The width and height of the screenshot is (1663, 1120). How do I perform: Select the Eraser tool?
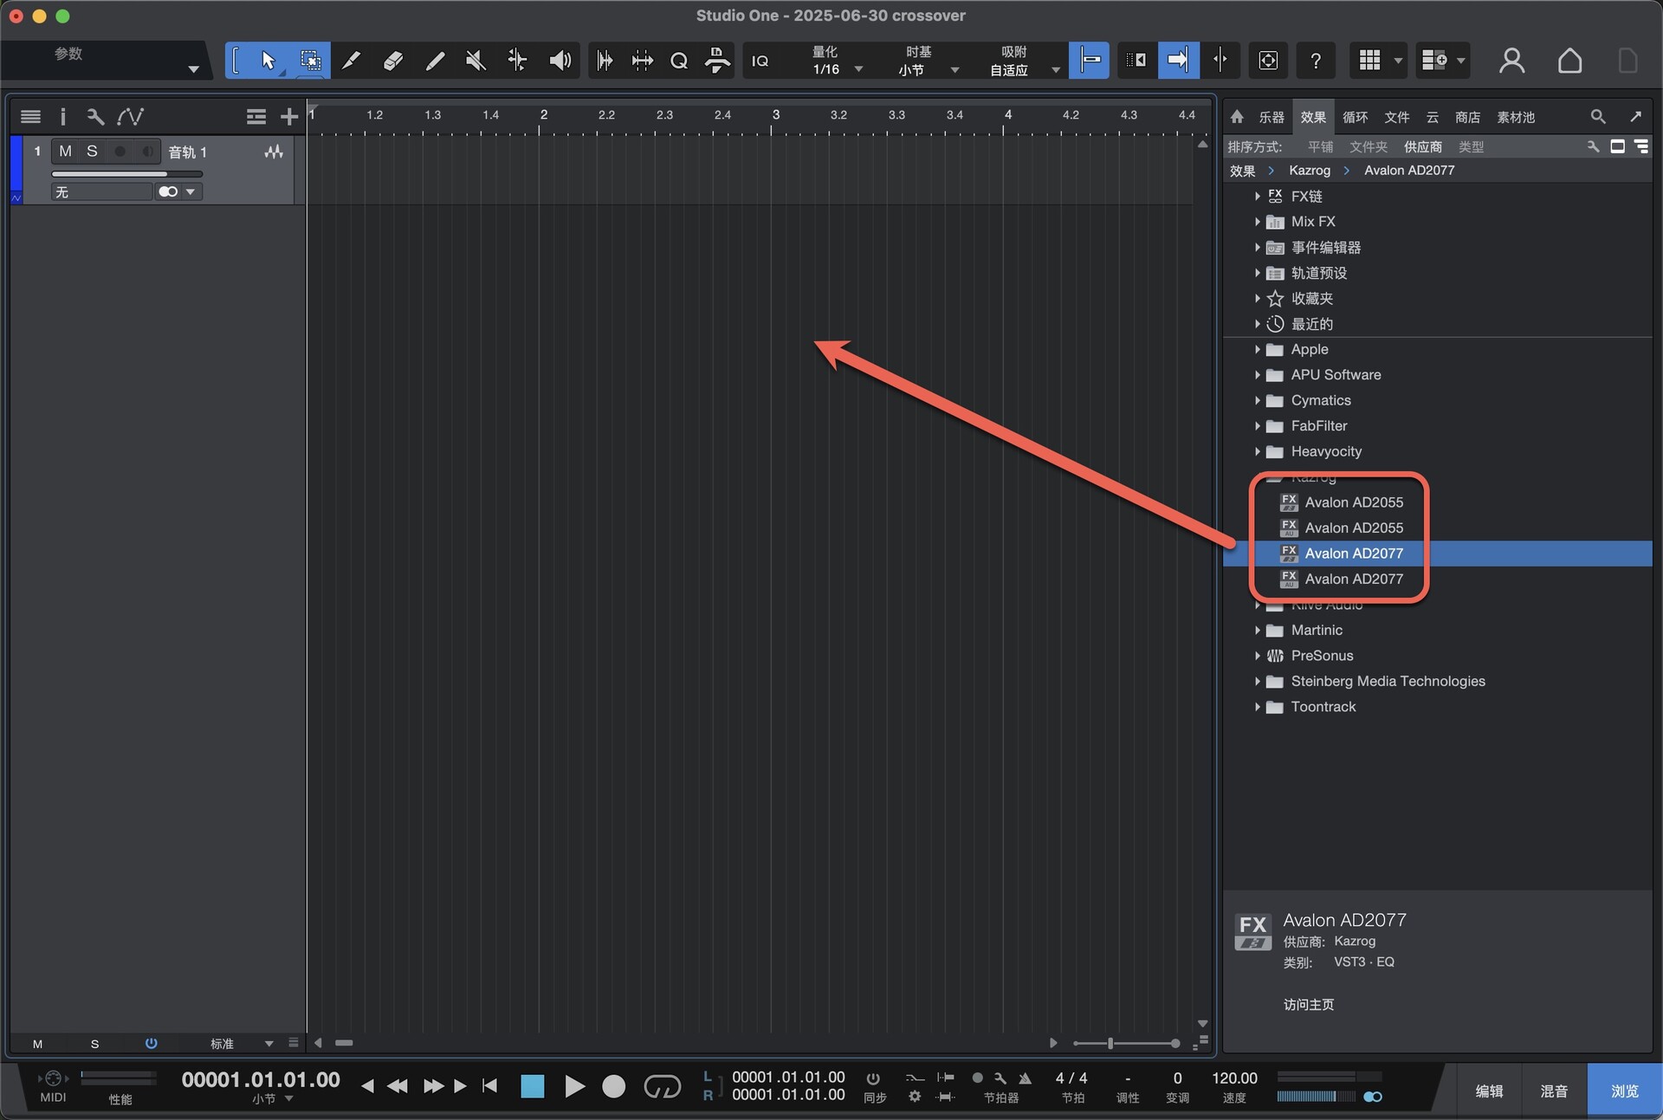pyautogui.click(x=392, y=61)
